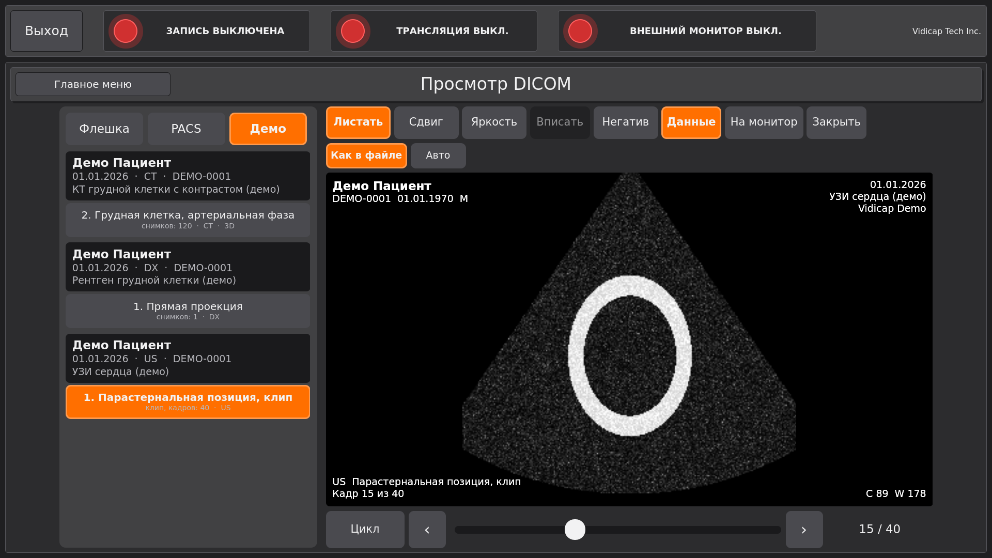Screen dimensions: 992x558
Task: Open the US УЗИ сердца study entry
Action: pyautogui.click(x=188, y=358)
